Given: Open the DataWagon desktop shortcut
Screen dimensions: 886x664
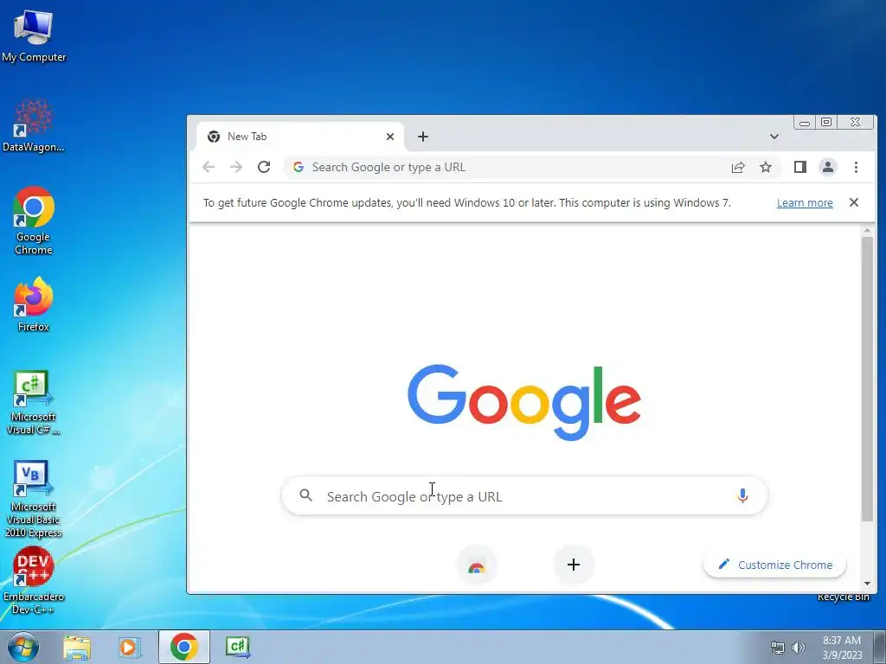Looking at the screenshot, I should tap(34, 125).
